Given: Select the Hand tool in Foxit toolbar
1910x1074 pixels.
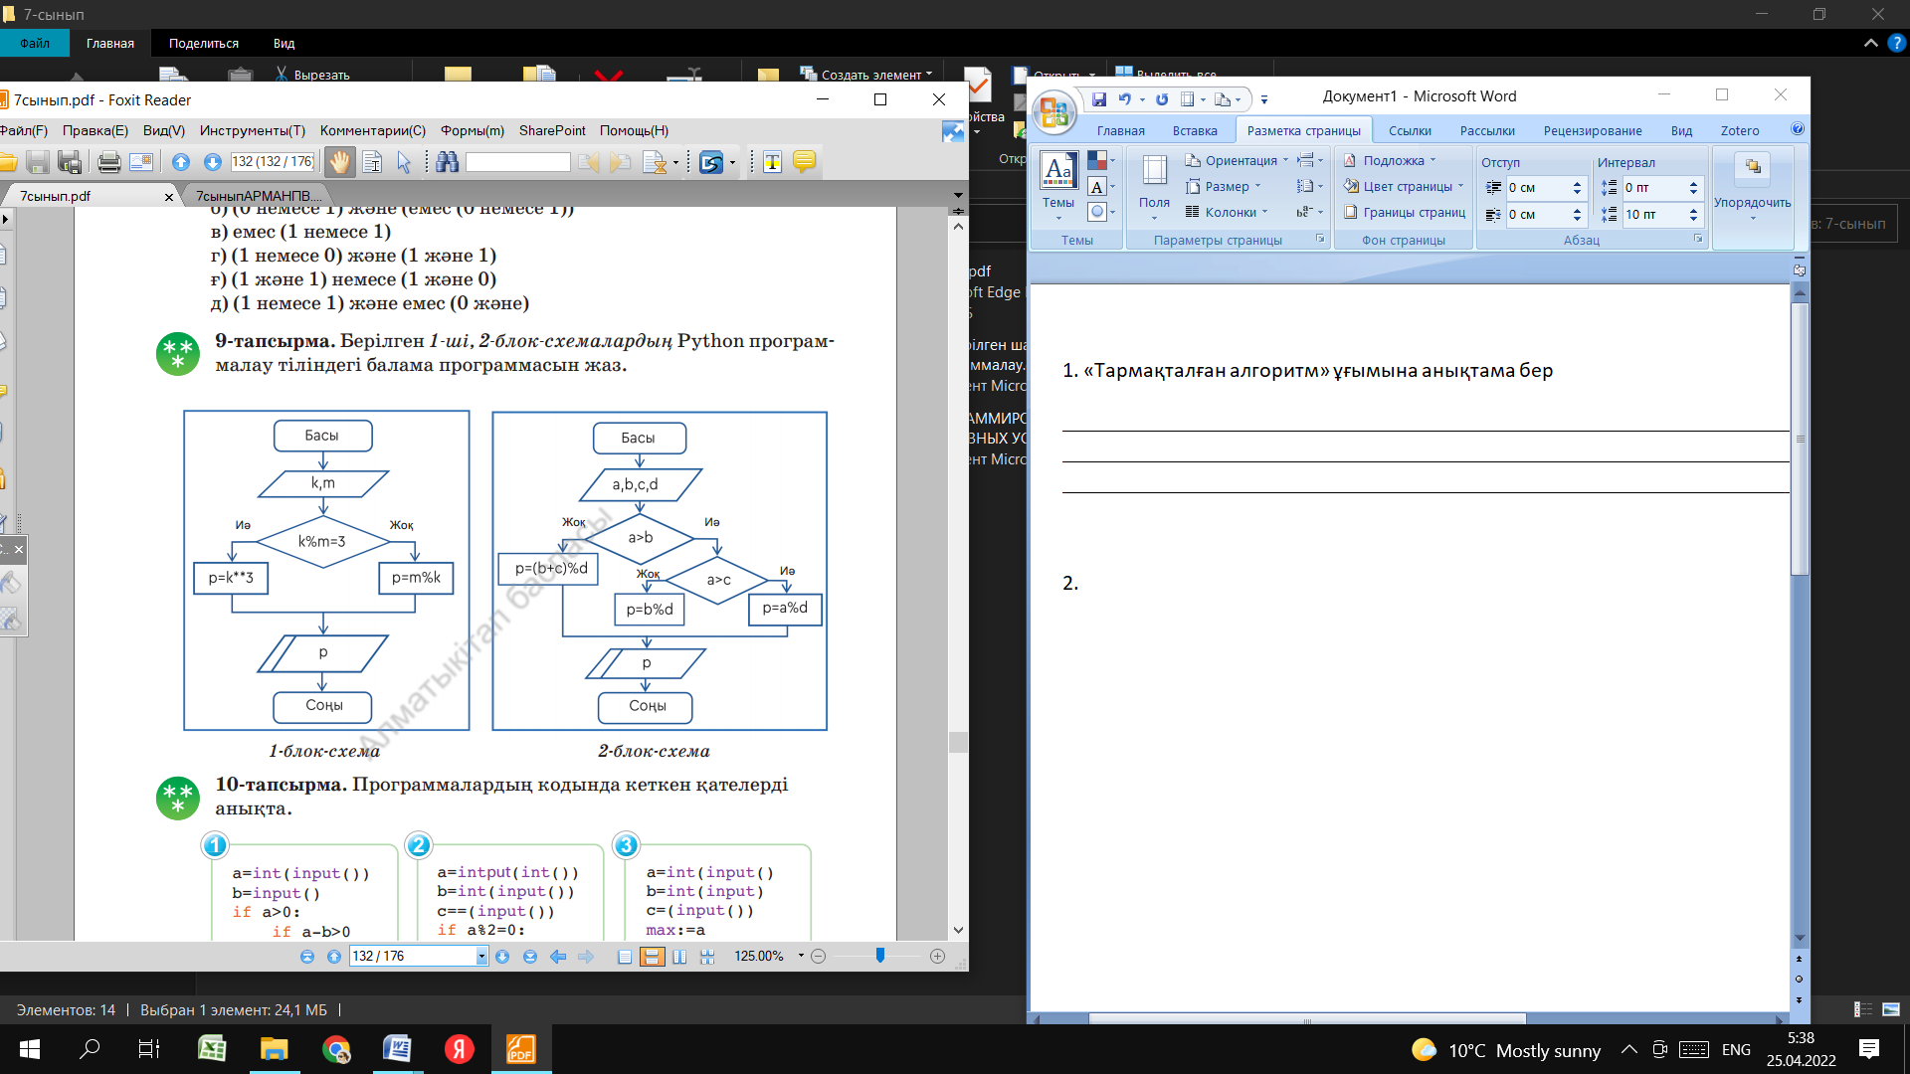Looking at the screenshot, I should [x=339, y=162].
